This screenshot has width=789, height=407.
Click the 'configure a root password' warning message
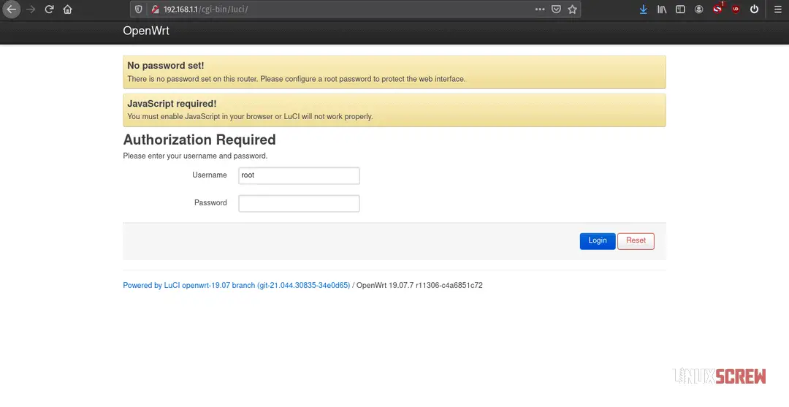point(297,79)
